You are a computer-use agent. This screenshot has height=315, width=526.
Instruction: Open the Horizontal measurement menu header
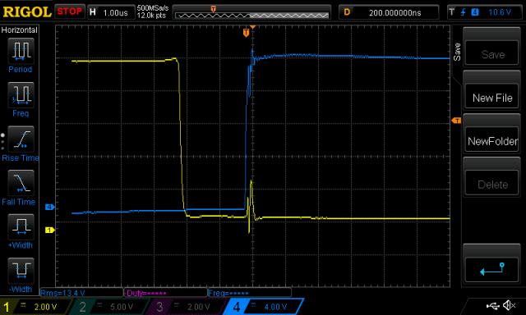click(20, 30)
